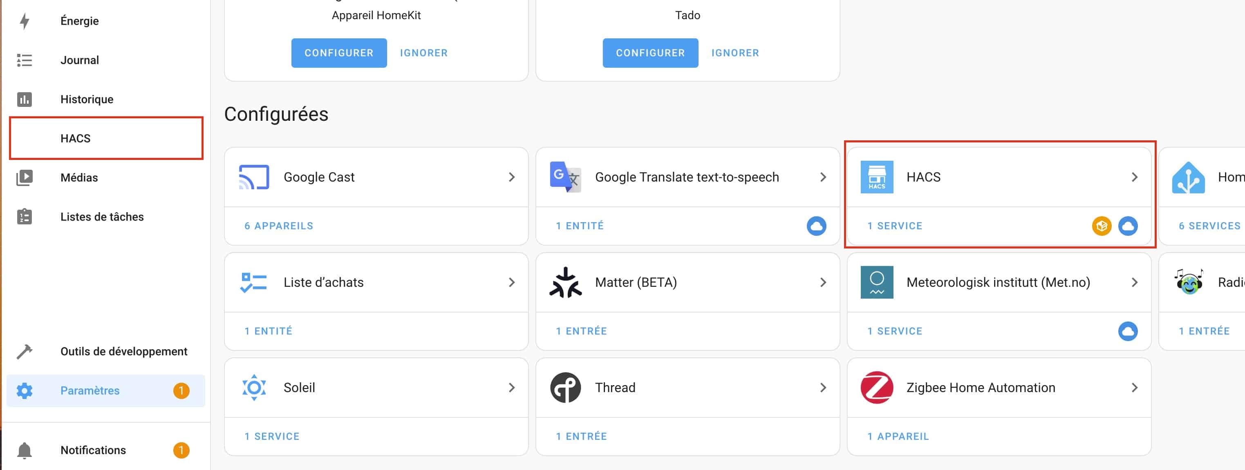Open 1 ENTITÉ link under Liste d'achats
Viewport: 1245px width, 470px height.
[x=268, y=331]
